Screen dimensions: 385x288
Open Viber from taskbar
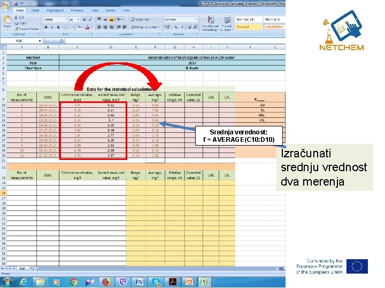point(123,282)
